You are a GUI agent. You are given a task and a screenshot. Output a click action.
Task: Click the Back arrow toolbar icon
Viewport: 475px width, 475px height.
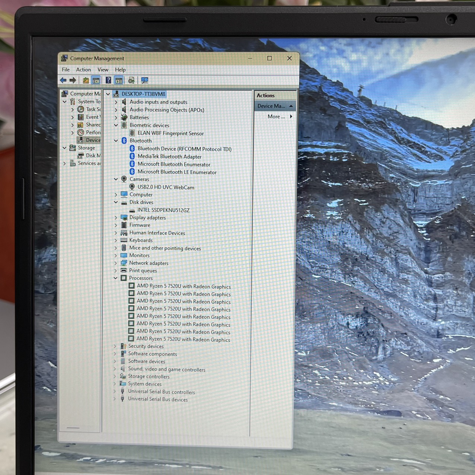(63, 80)
